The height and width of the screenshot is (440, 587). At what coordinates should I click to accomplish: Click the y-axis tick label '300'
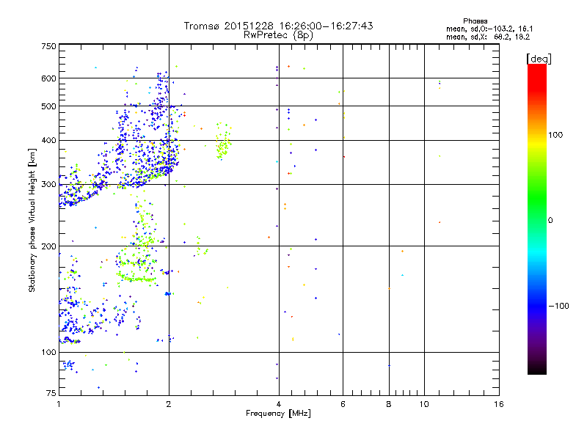pyautogui.click(x=48, y=185)
